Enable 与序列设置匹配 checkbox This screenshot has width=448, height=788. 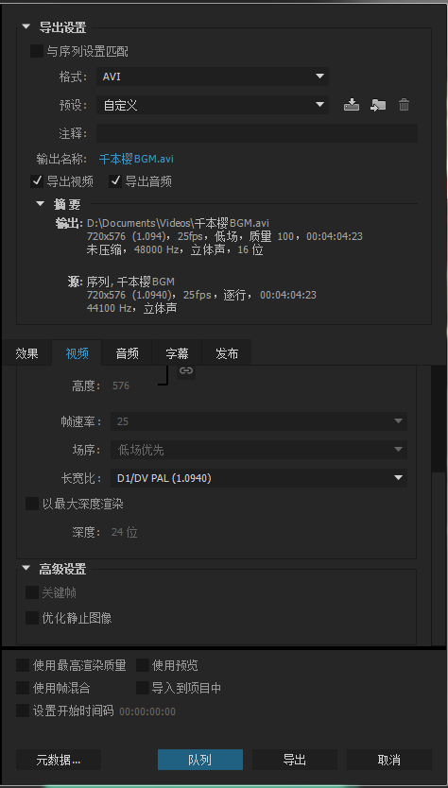click(37, 51)
